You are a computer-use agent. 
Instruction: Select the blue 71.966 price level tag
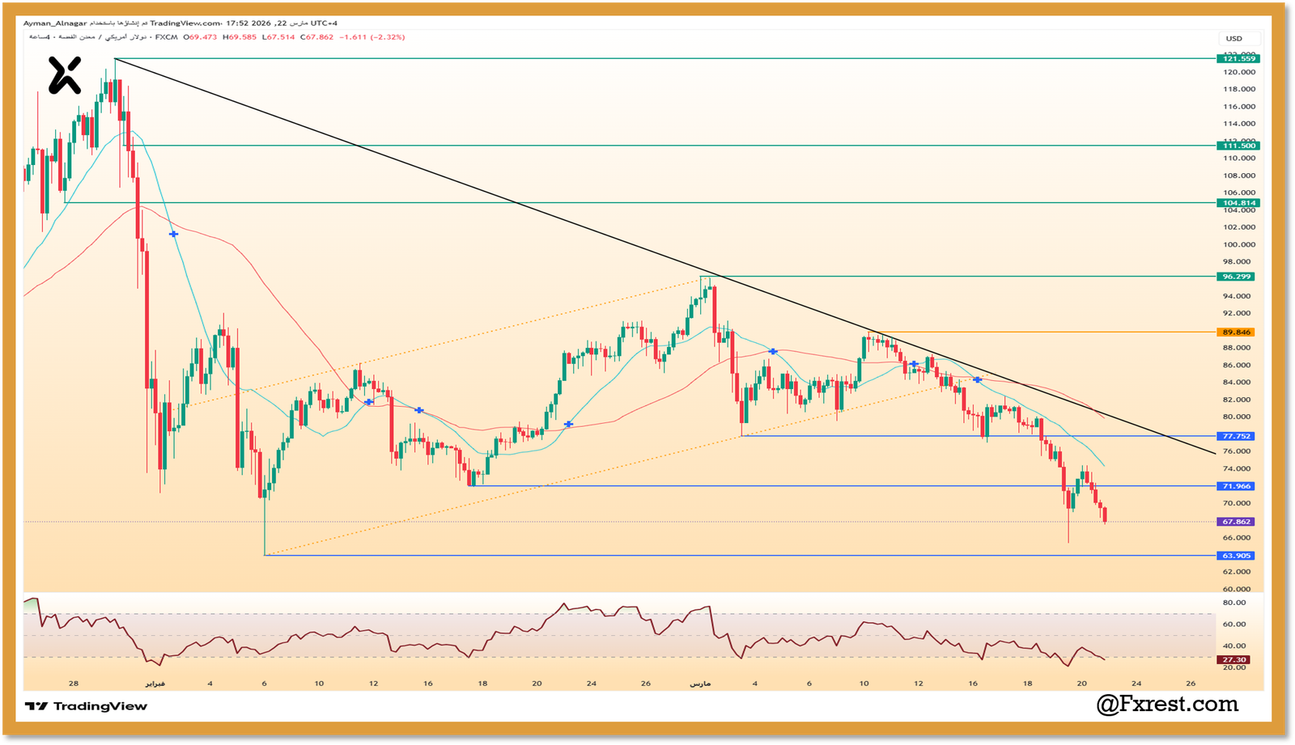[1234, 486]
